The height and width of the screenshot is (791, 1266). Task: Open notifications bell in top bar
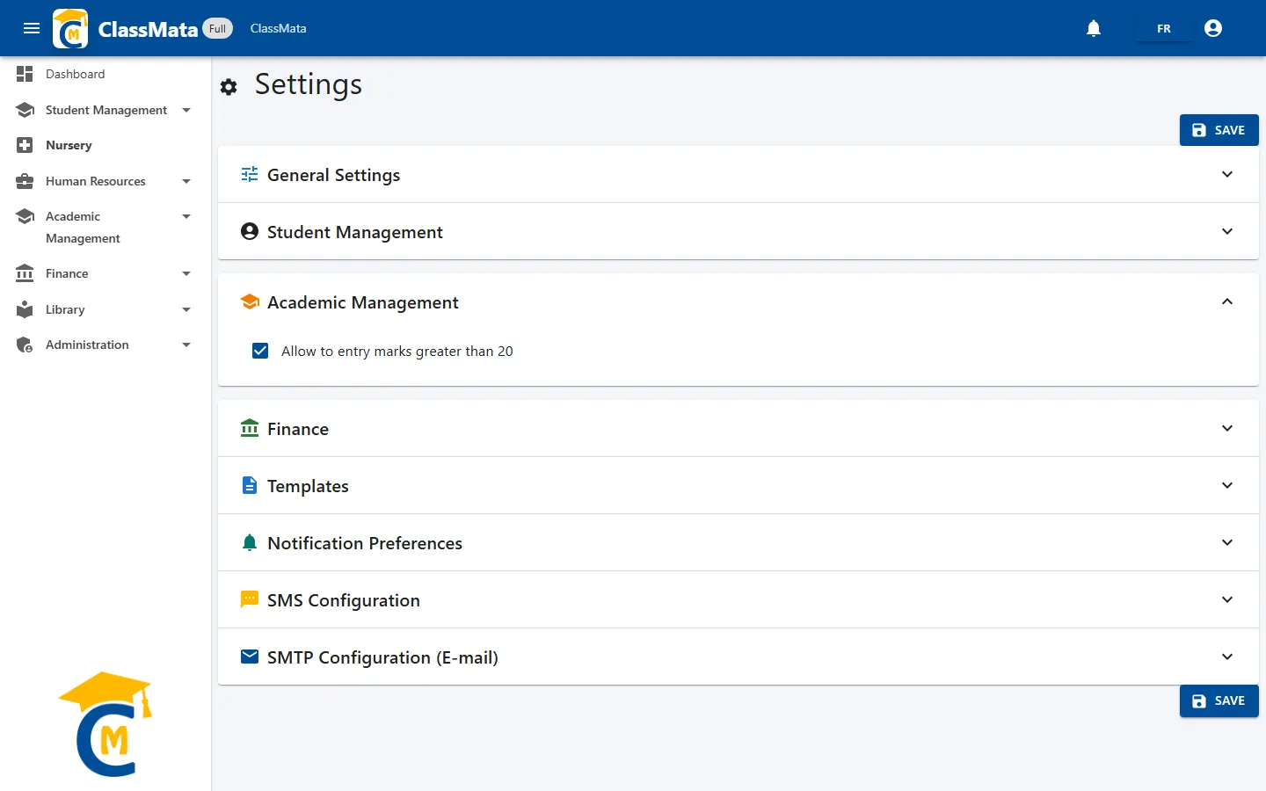(1094, 28)
